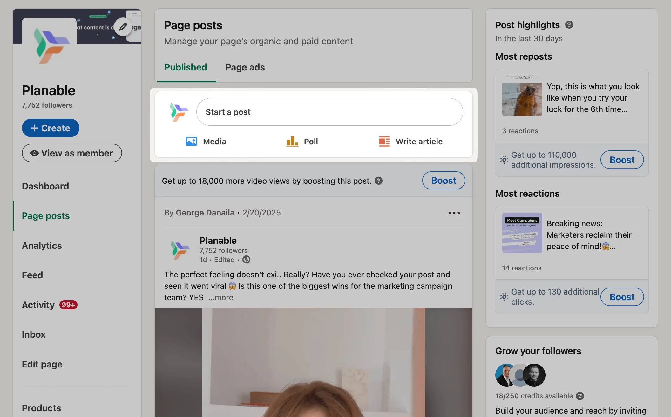Toggle View as member mode
This screenshot has width=671, height=417.
coord(72,153)
